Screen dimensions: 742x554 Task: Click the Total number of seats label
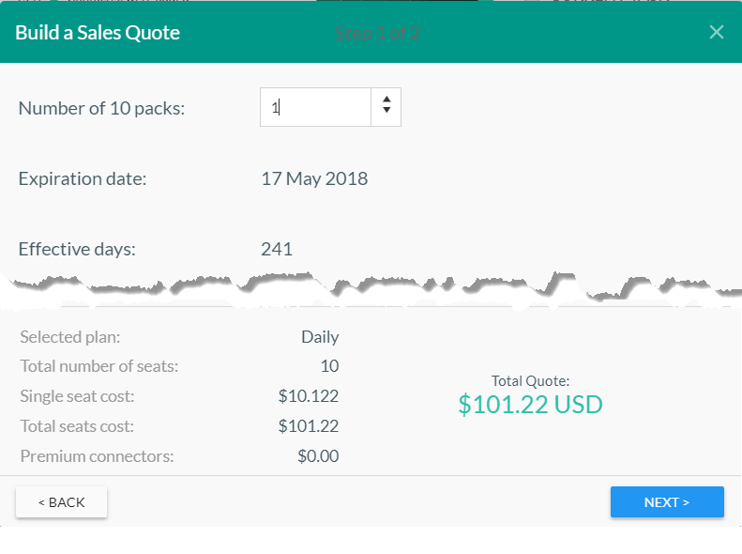coord(99,366)
